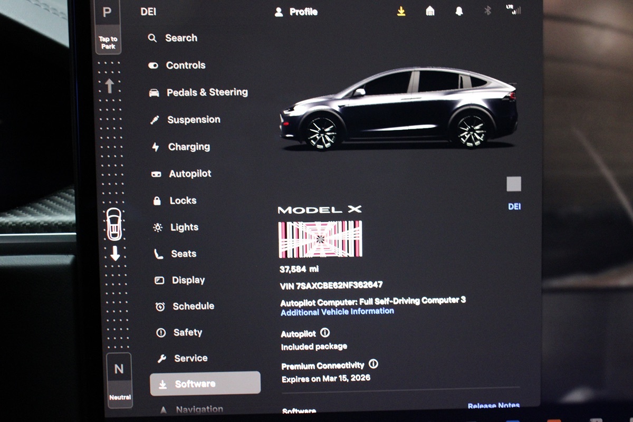Tap the padlock Locks icon
Screen dimensions: 633x422
157,200
